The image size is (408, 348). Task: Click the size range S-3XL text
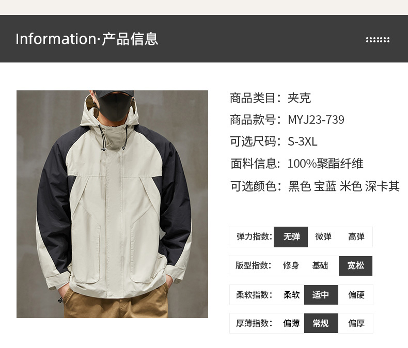[x=302, y=141]
